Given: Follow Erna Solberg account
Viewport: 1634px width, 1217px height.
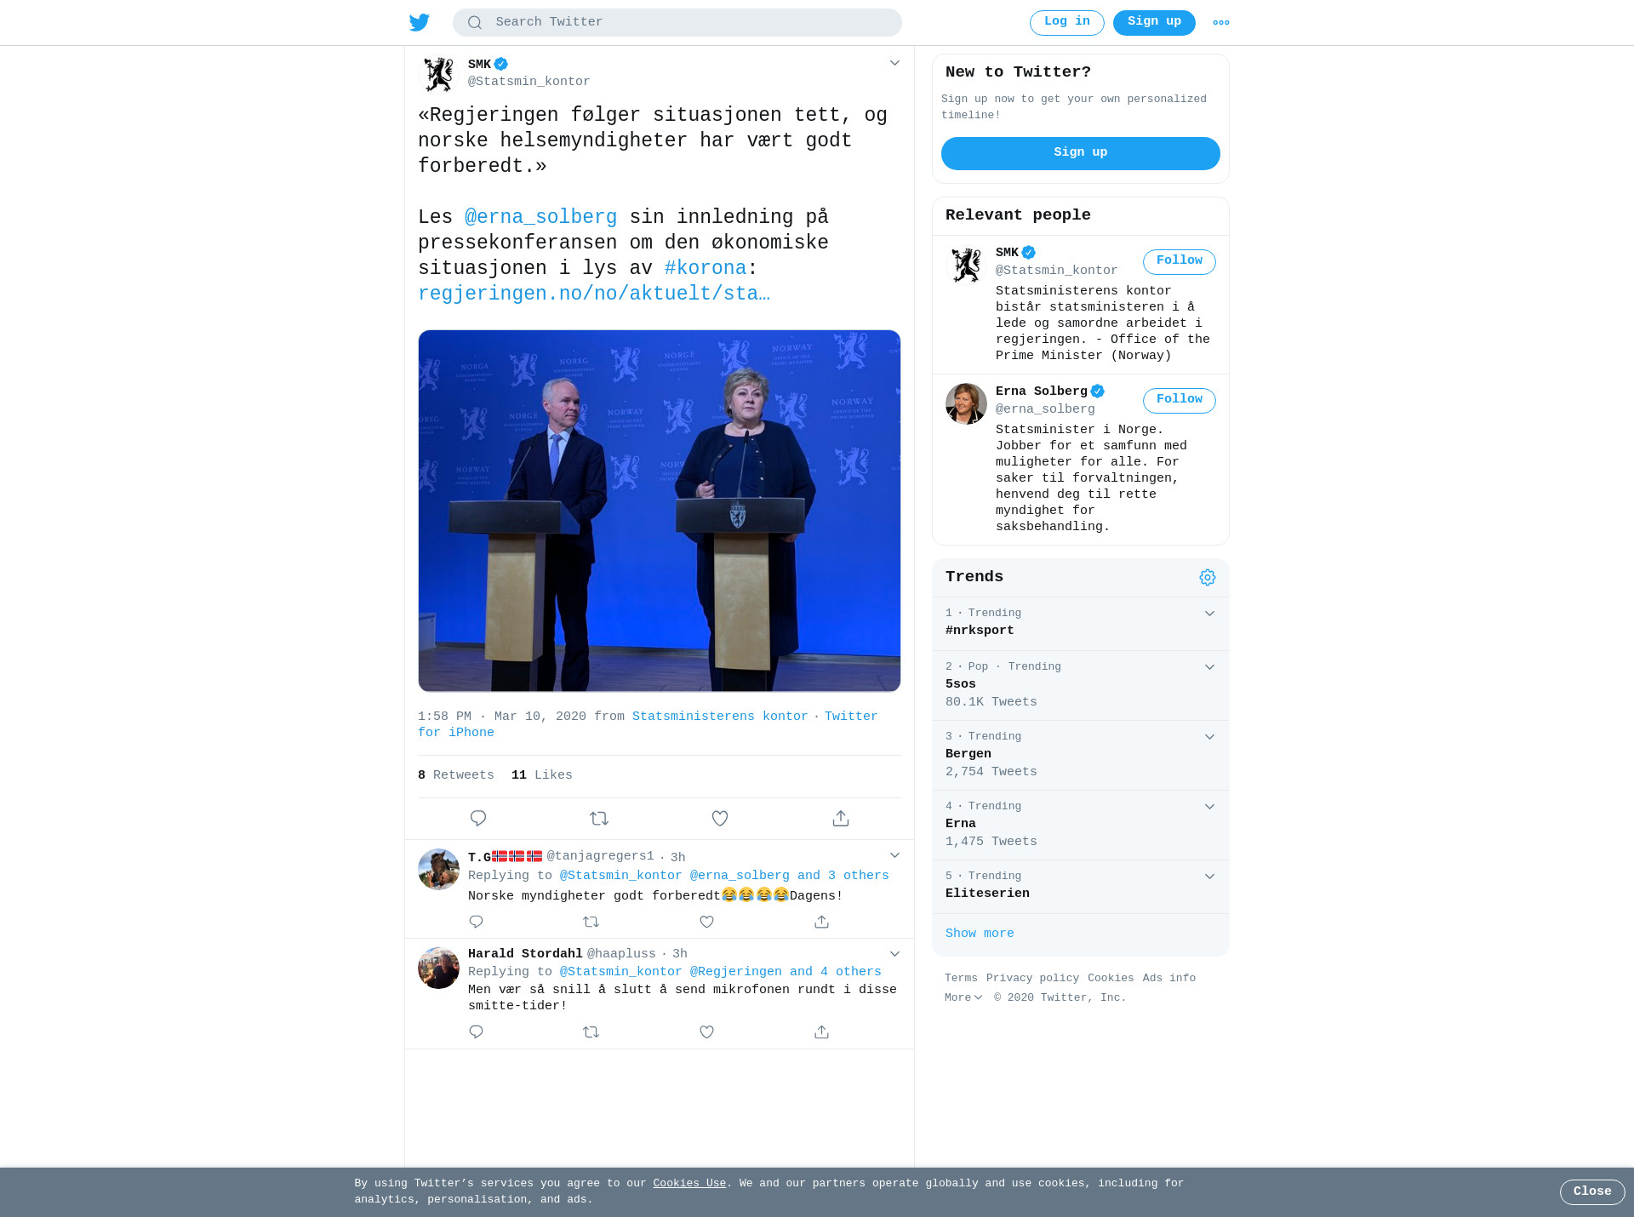Looking at the screenshot, I should [x=1180, y=400].
